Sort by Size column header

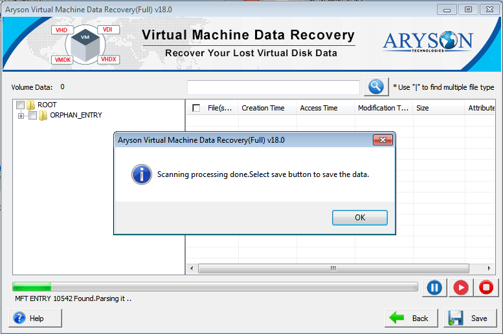click(439, 108)
